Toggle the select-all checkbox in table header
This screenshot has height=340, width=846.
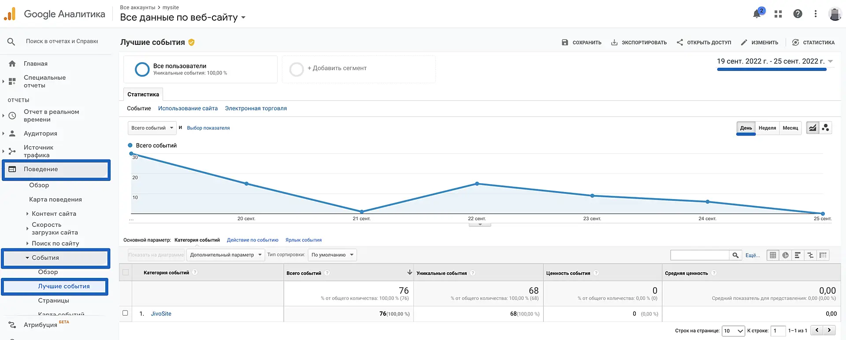click(x=126, y=273)
